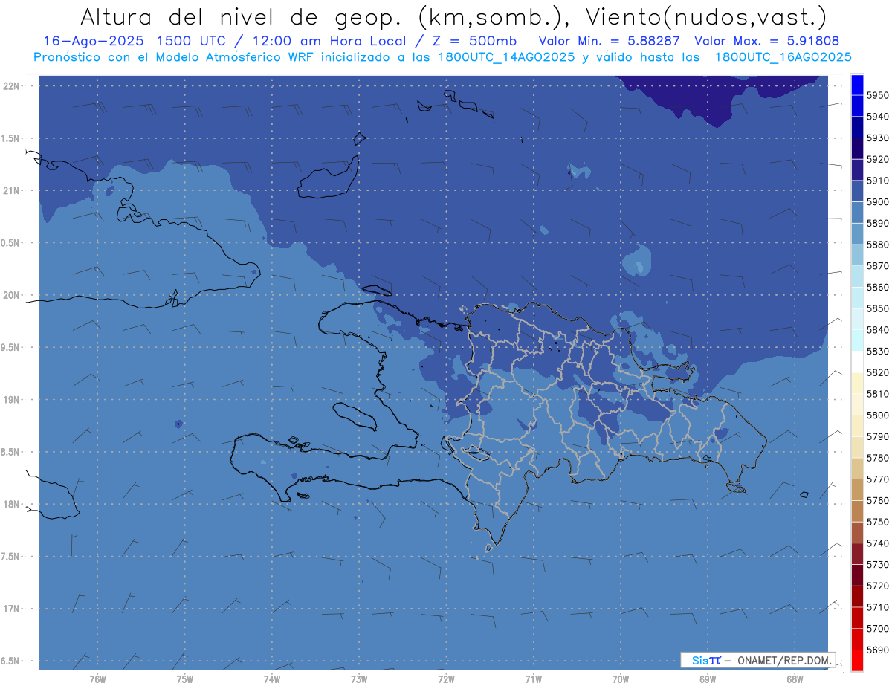Click the 72W longitude axis label
This screenshot has width=892, height=689.
click(446, 679)
